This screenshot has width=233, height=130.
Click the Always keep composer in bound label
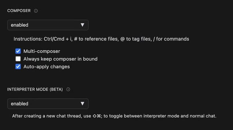point(60,59)
